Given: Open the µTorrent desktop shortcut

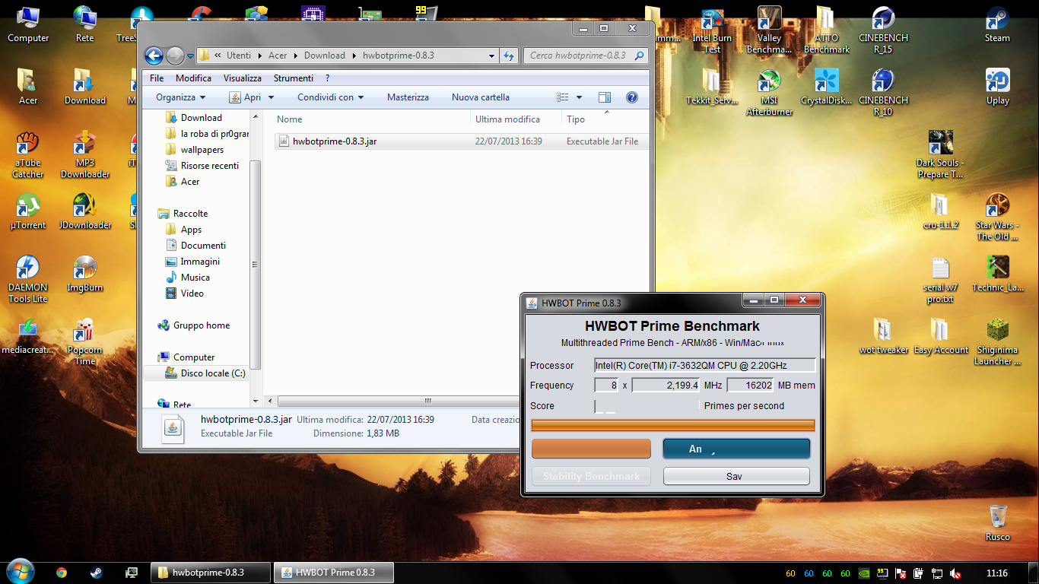Looking at the screenshot, I should [28, 211].
